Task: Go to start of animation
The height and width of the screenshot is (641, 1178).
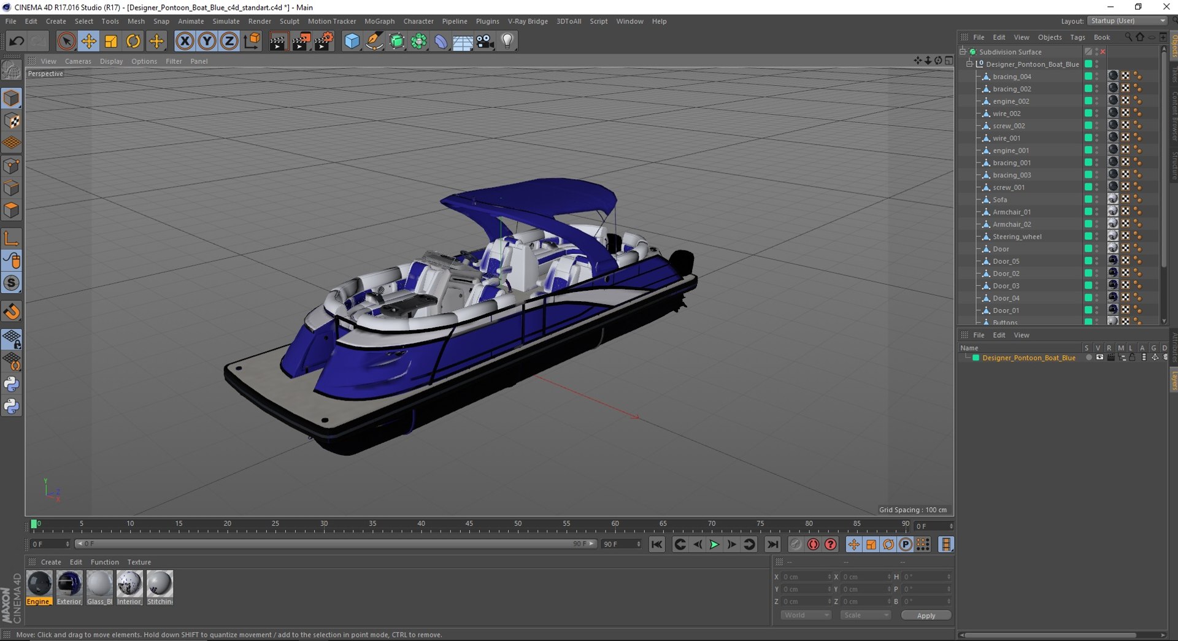Action: [x=656, y=544]
